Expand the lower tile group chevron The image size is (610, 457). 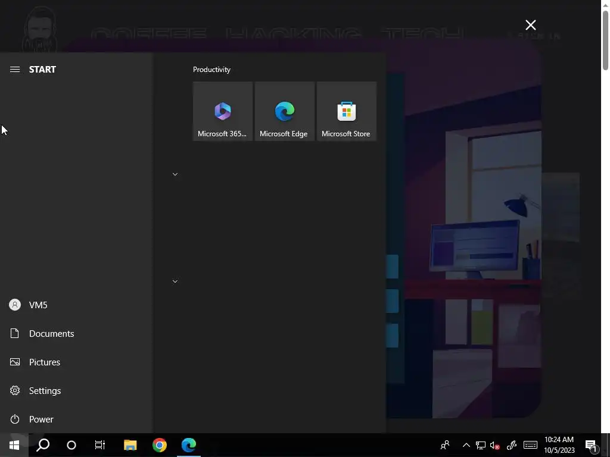(x=175, y=281)
